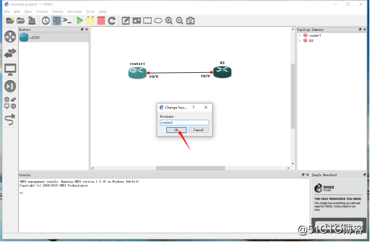Click the New blank project toolbar icon
This screenshot has height=242, width=370.
[10, 21]
